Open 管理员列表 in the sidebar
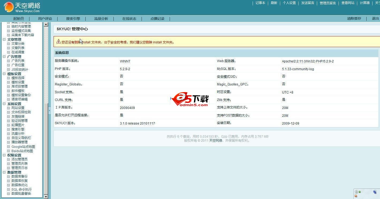Viewport: 380px width, 199px height. [x=19, y=164]
